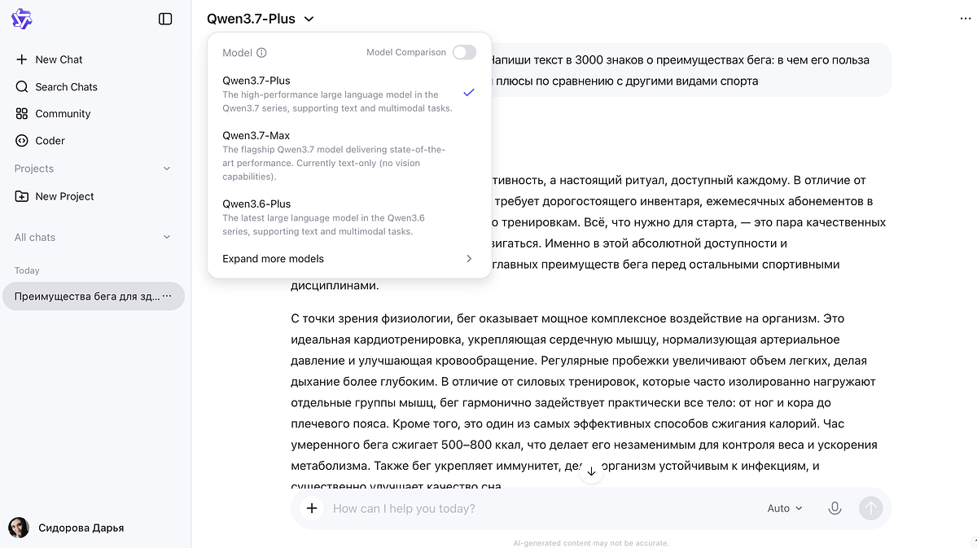The height and width of the screenshot is (548, 977).
Task: Select the Qwen3.6-Plus model option
Action: tap(349, 217)
